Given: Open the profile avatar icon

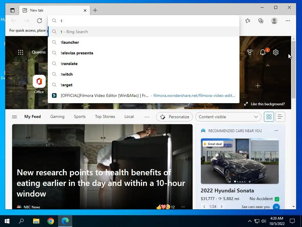Looking at the screenshot, I should pos(274,21).
